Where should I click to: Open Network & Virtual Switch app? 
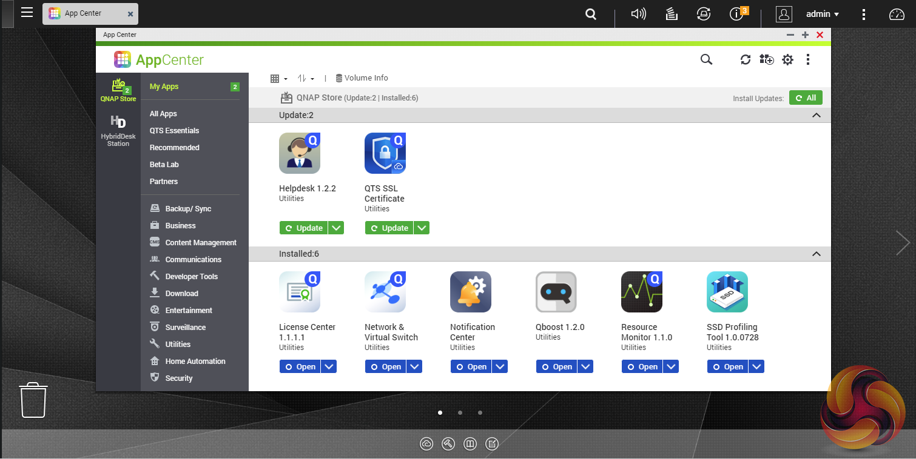tap(386, 366)
